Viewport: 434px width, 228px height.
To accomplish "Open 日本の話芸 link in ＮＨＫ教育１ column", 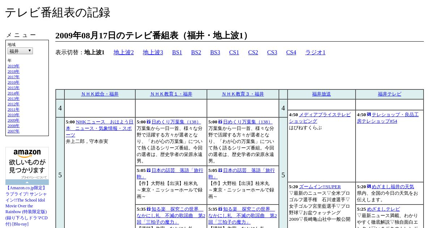I will pyautogui.click(x=170, y=174).
